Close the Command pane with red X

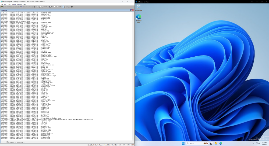click(x=133, y=10)
